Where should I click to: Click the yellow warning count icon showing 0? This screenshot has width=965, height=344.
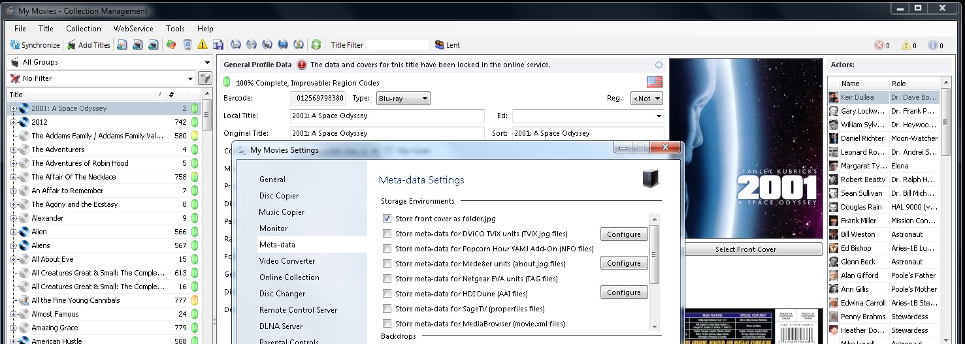click(x=906, y=45)
